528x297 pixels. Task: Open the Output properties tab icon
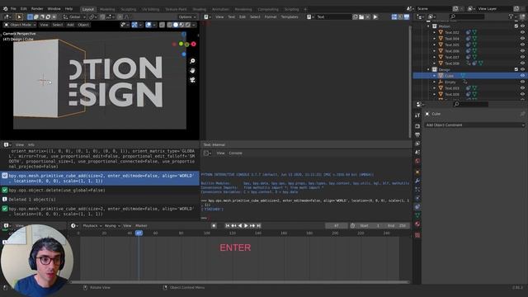click(417, 134)
